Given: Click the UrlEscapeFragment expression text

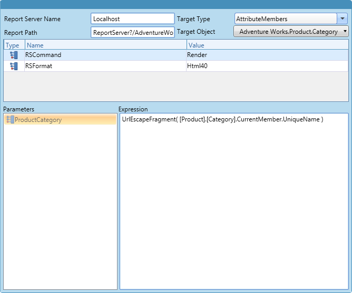Looking at the screenshot, I should click(x=222, y=119).
